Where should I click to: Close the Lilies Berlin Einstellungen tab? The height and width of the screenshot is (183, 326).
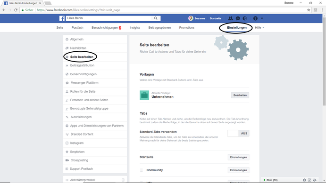[40, 3]
